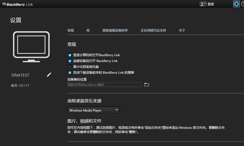Click the 图片、视频和文件 heading
The height and width of the screenshot is (146, 244).
[84, 121]
